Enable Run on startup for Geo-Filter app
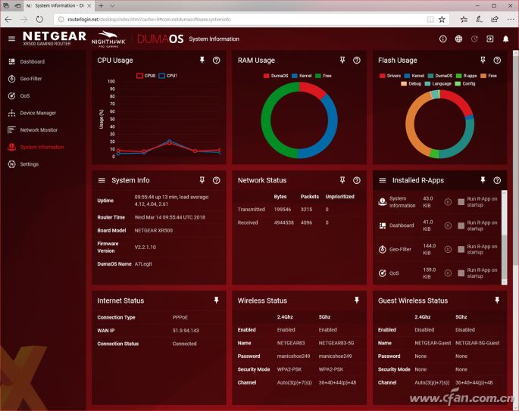Viewport: 519px width, 411px height. pos(461,249)
